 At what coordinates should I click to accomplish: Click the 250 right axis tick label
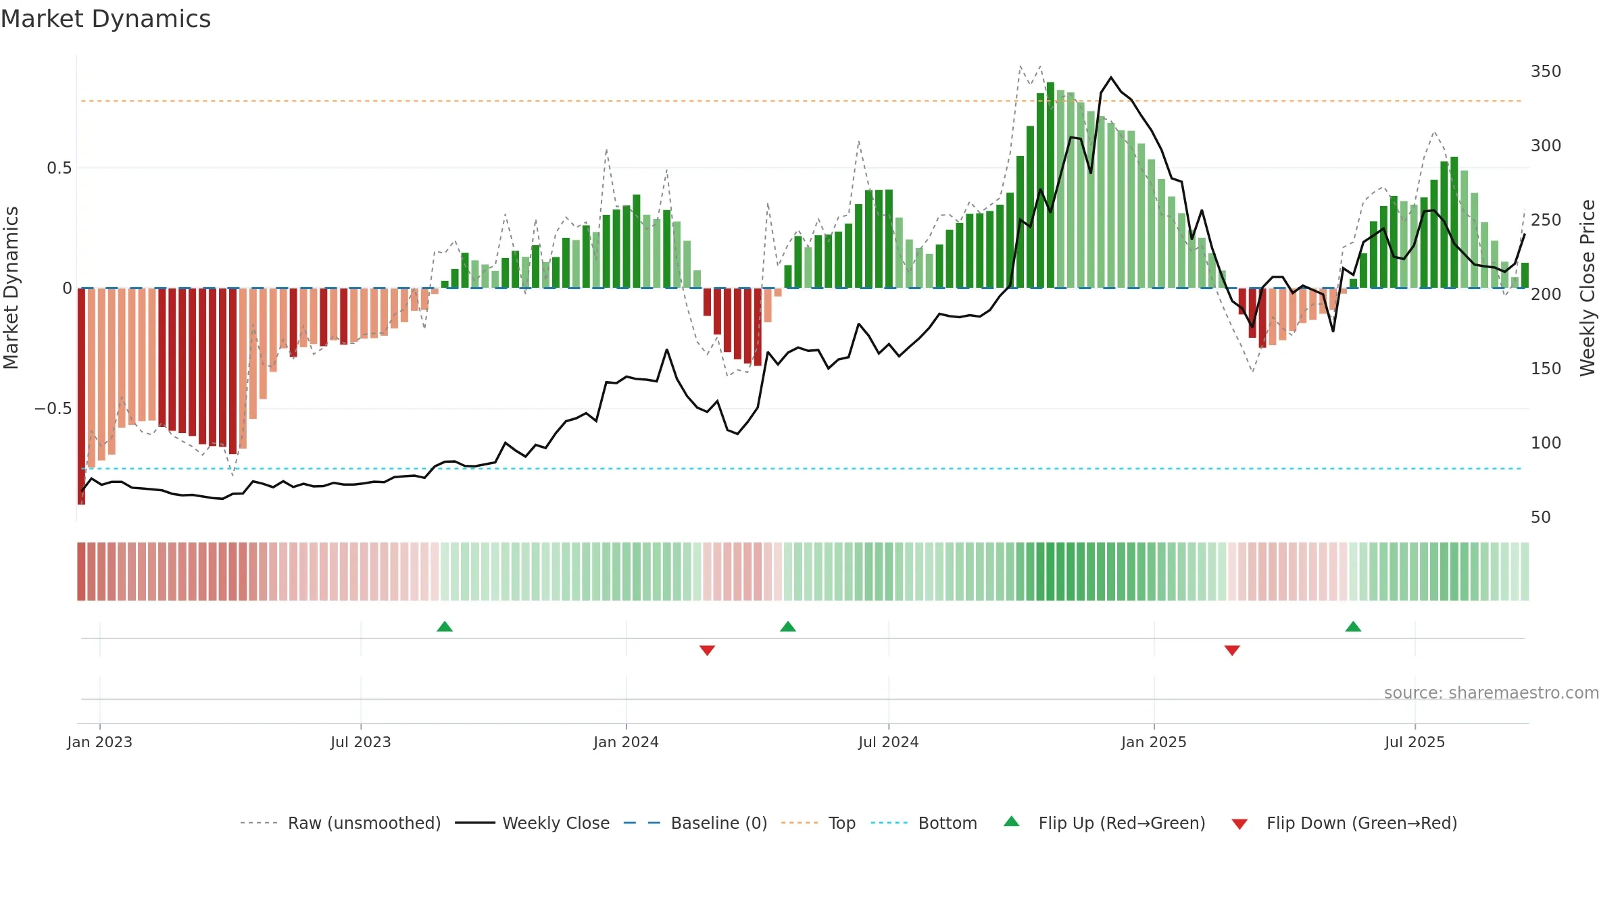click(x=1546, y=220)
